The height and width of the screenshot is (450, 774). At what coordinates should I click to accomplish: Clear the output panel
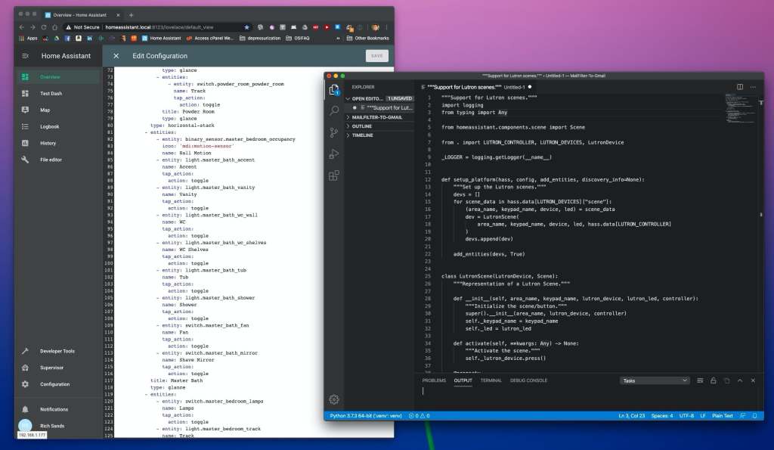701,380
